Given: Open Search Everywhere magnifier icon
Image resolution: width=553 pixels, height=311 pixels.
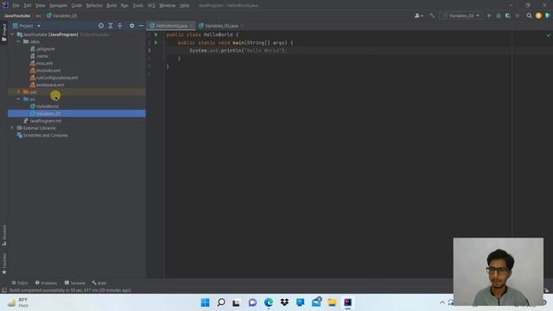Looking at the screenshot, I should pyautogui.click(x=529, y=16).
